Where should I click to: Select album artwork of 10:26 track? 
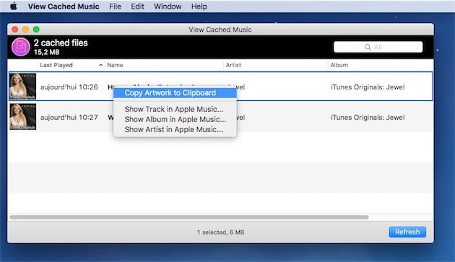[22, 86]
